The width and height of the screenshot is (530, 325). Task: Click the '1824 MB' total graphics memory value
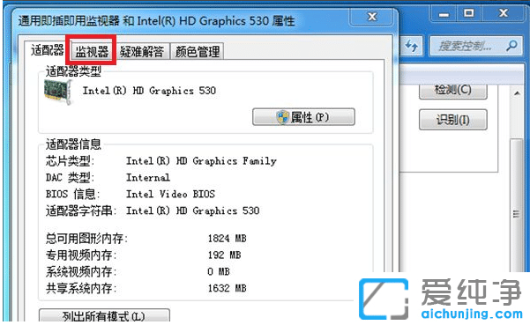228,239
